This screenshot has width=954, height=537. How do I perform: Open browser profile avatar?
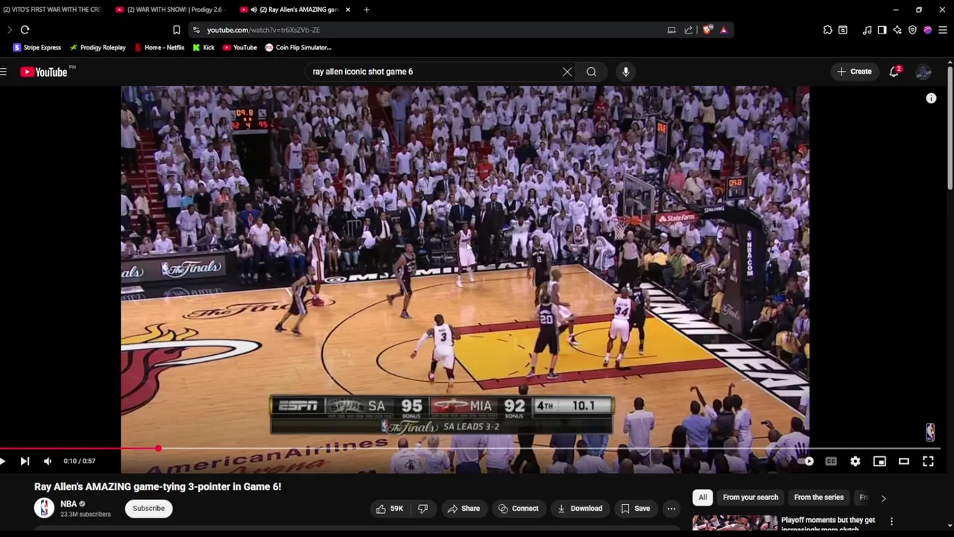(927, 30)
